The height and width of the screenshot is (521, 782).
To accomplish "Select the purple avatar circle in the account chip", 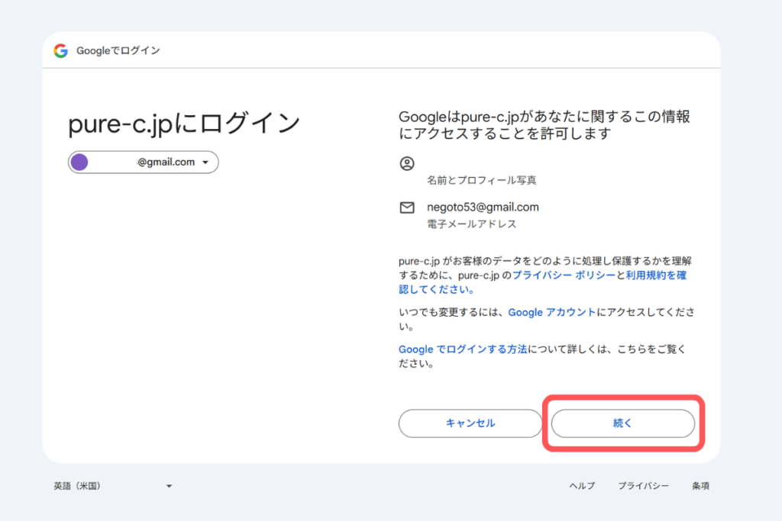I will point(82,162).
